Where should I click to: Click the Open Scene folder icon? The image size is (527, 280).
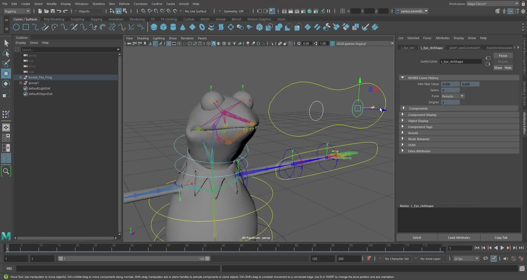coord(46,11)
